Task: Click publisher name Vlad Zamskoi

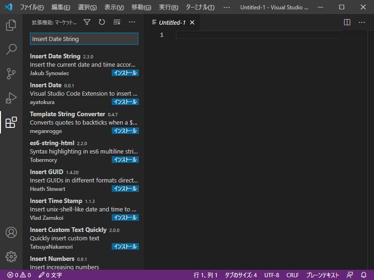Action: (46, 218)
